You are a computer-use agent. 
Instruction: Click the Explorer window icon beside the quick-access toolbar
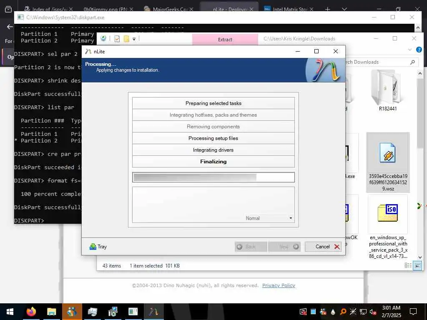tap(103, 38)
